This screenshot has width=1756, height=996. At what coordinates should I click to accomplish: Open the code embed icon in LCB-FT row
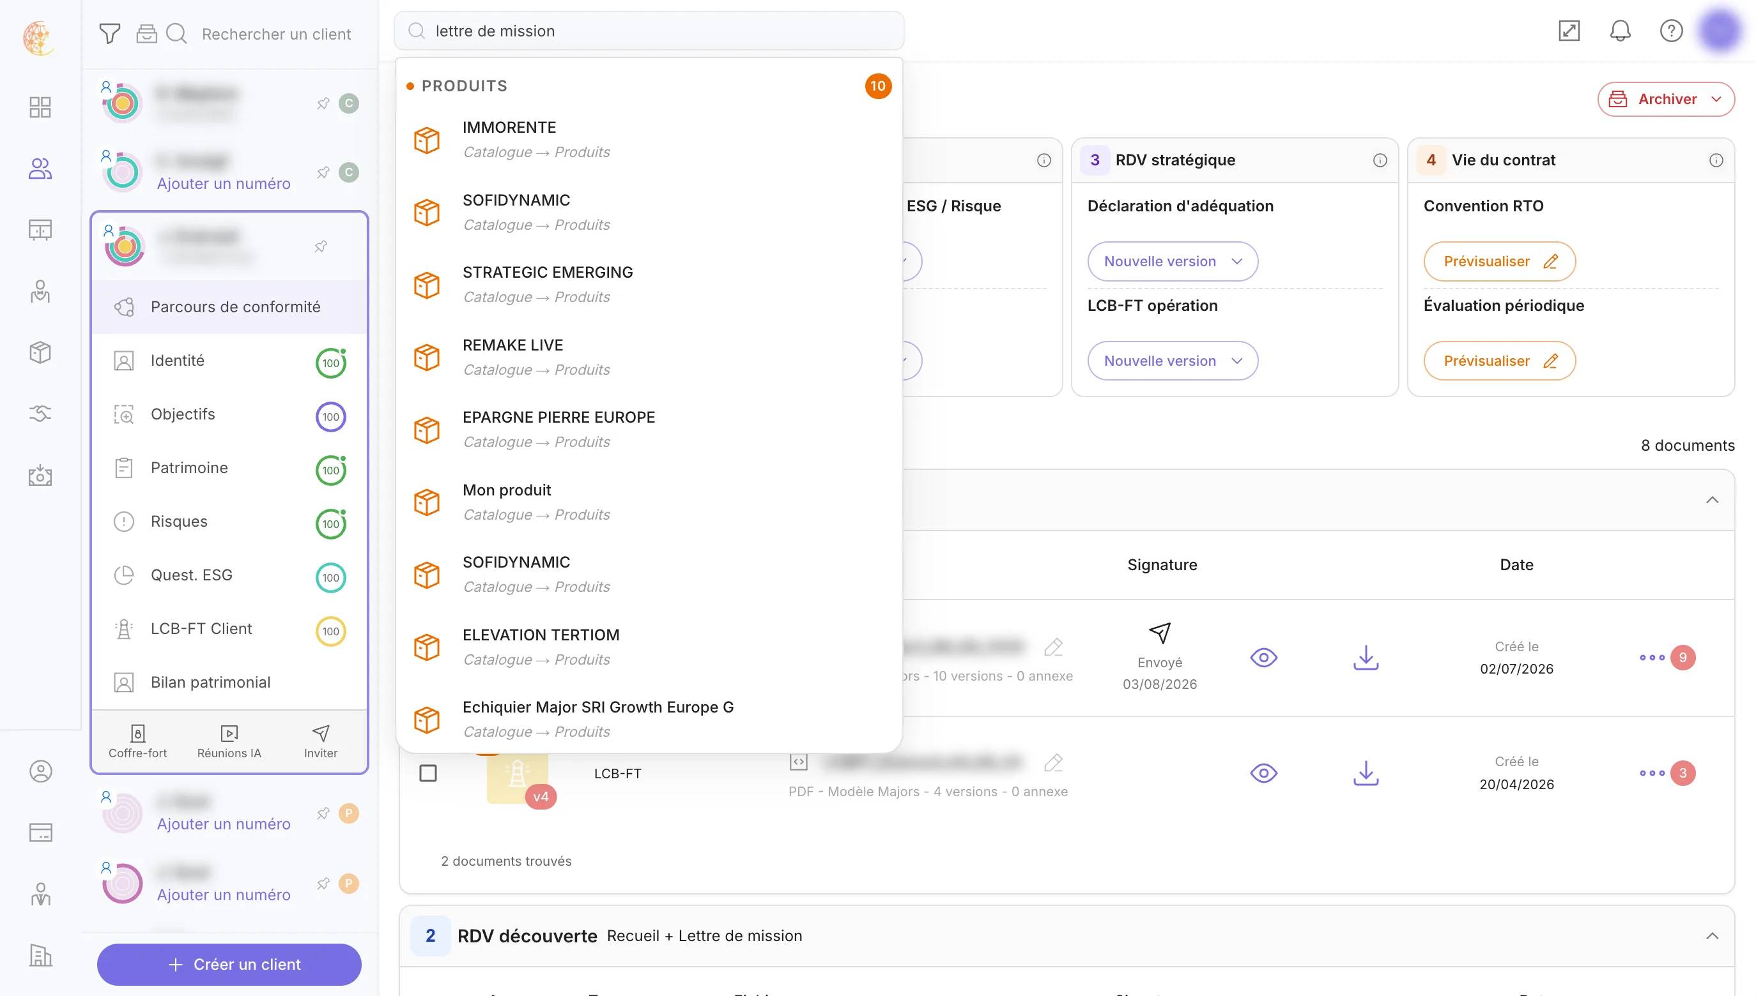coord(799,762)
